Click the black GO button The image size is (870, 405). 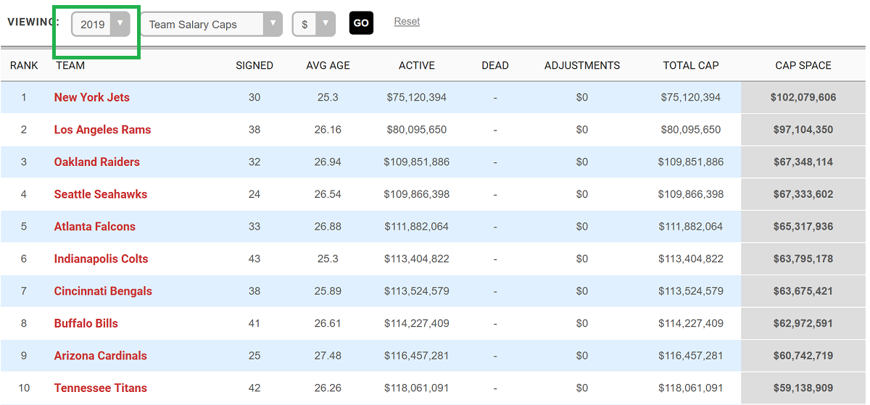click(x=361, y=23)
